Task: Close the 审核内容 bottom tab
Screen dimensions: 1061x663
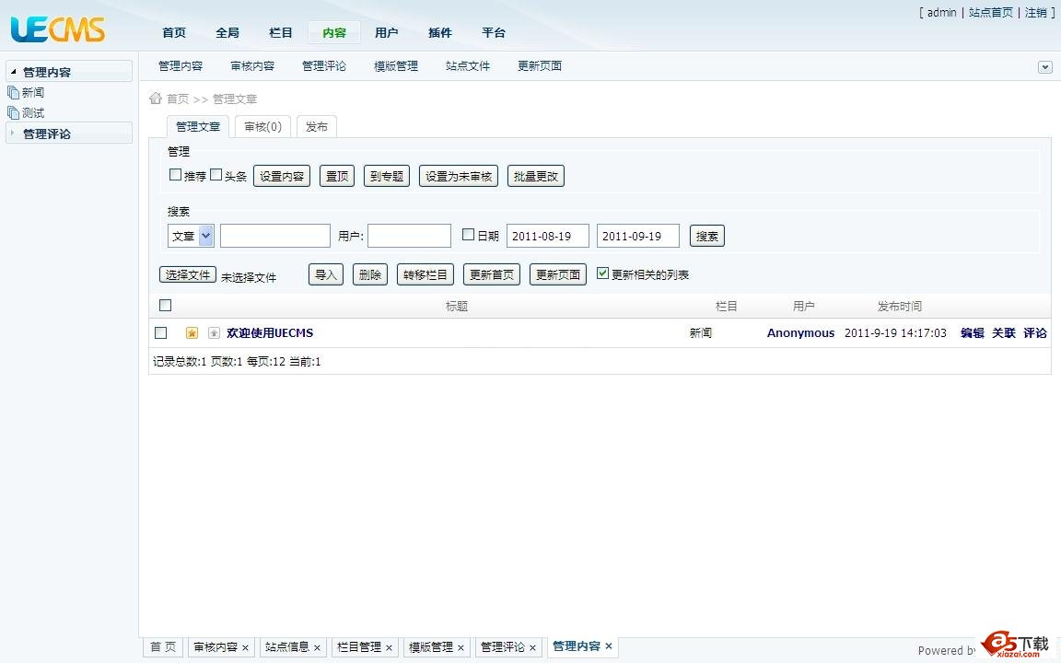Action: tap(246, 648)
